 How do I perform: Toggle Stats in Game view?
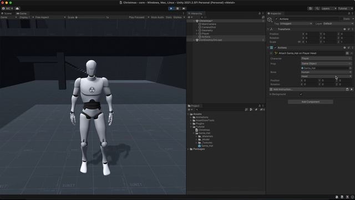(x=169, y=17)
